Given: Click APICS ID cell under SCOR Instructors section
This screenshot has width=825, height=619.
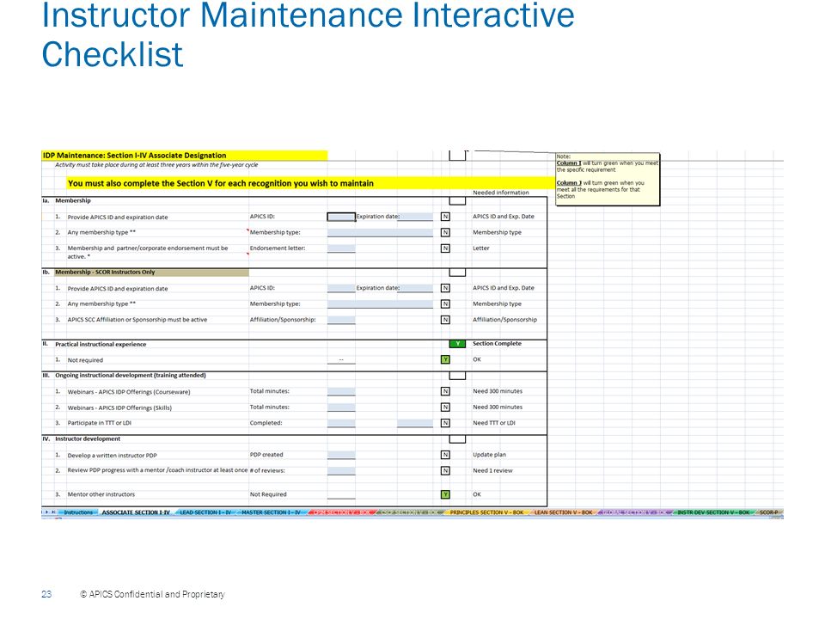Looking at the screenshot, I should (x=341, y=288).
